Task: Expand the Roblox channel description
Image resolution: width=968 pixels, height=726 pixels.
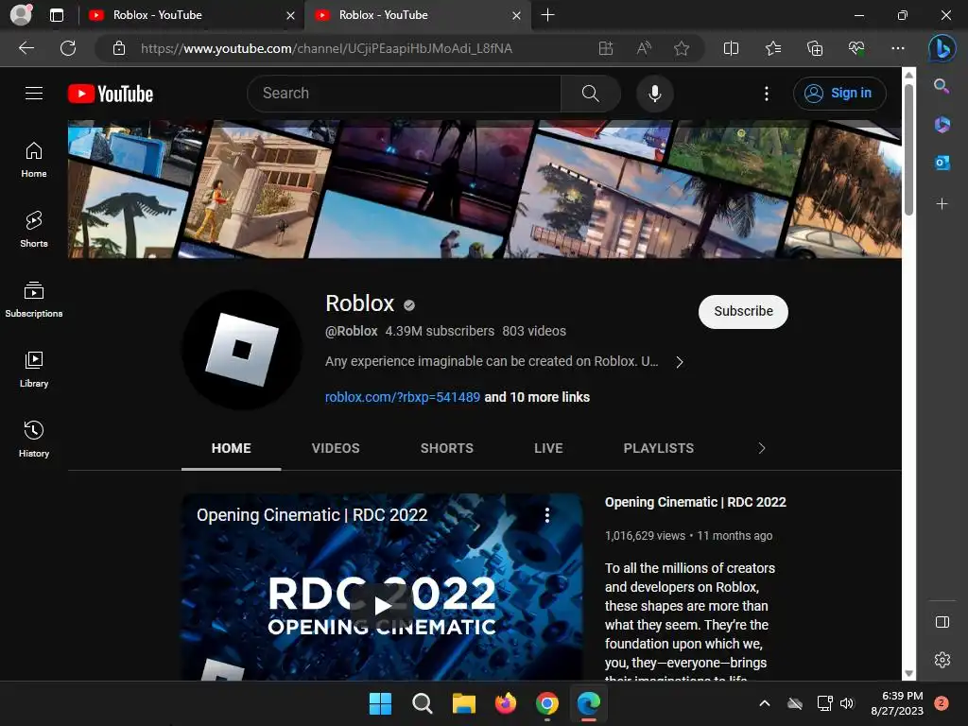Action: coord(679,362)
